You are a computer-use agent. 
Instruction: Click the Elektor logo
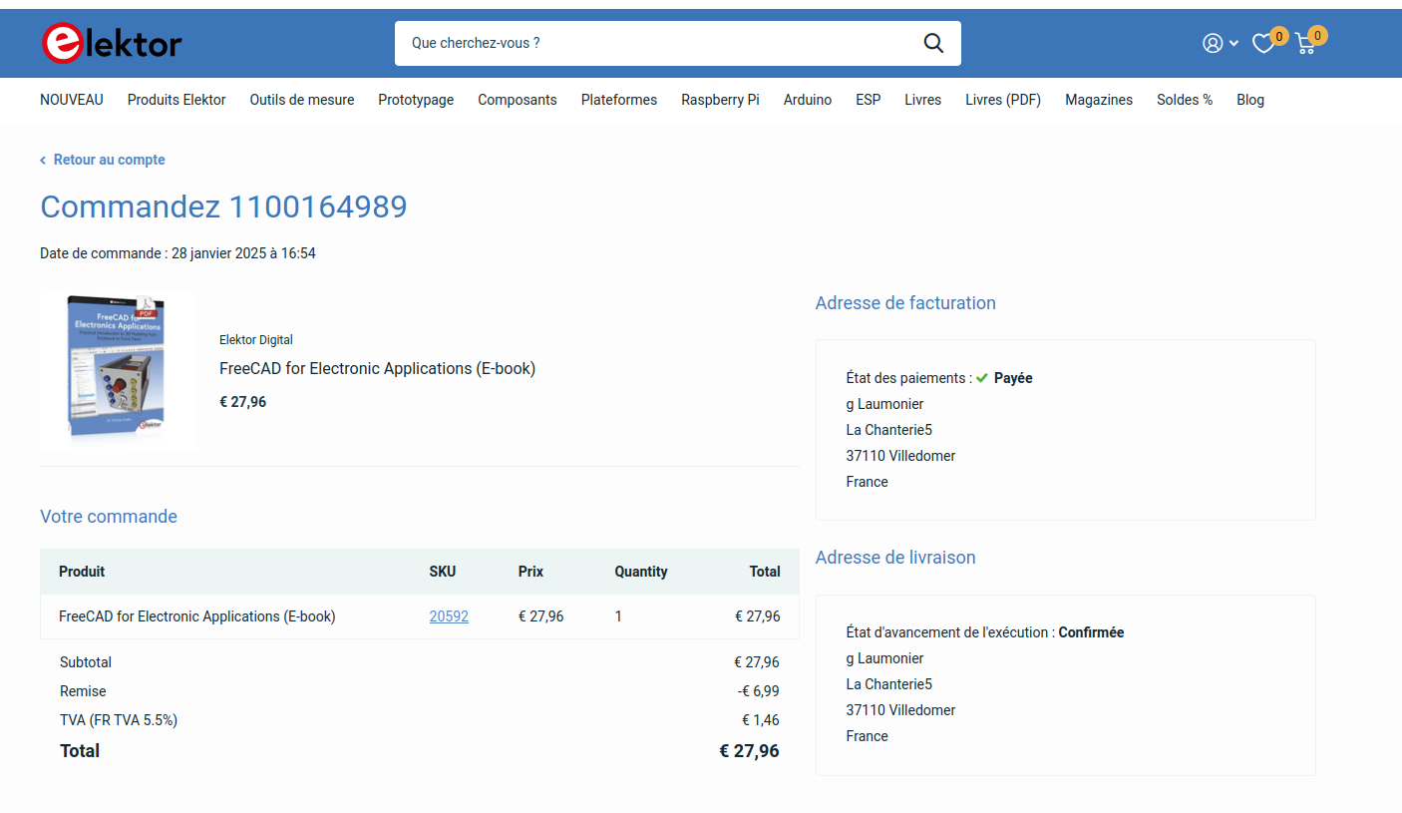pos(112,43)
